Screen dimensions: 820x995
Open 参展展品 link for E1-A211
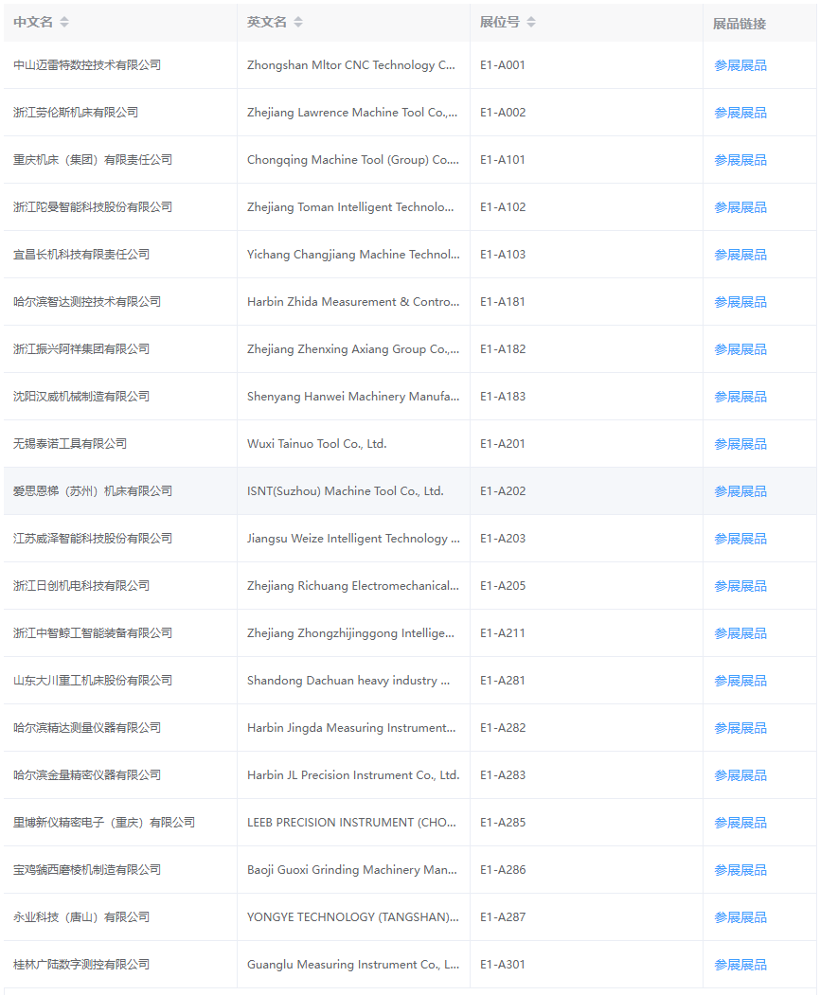click(x=740, y=633)
